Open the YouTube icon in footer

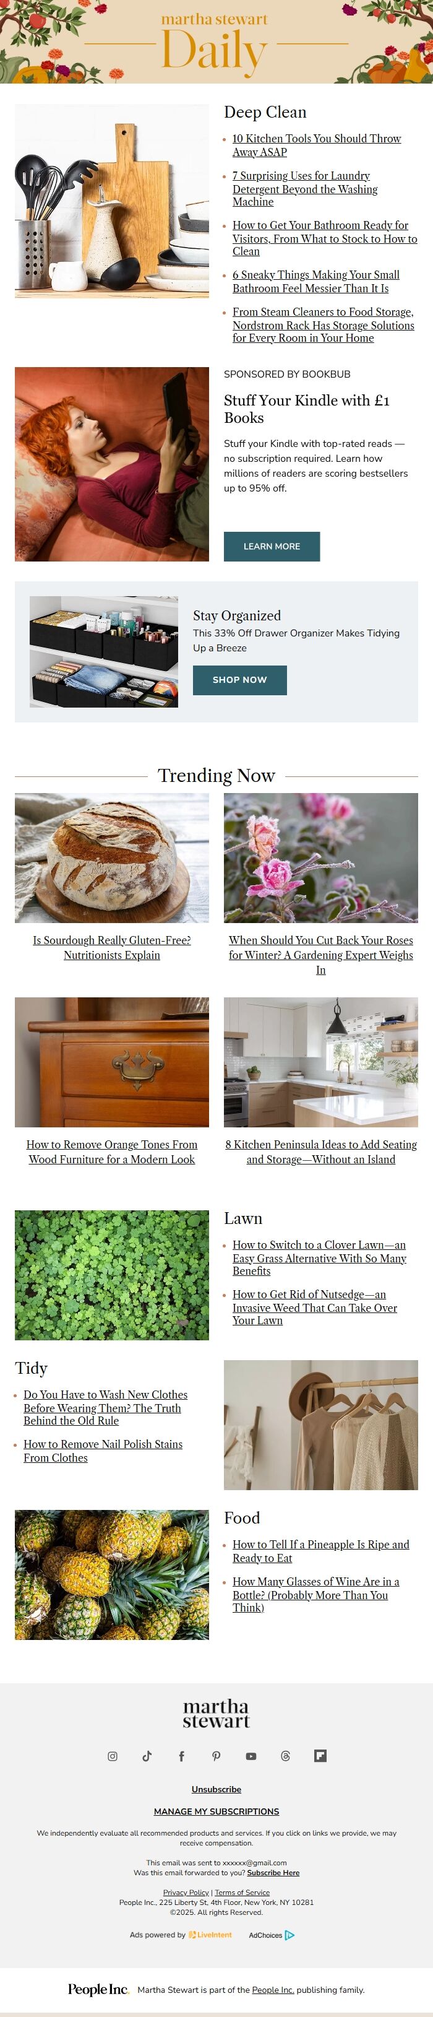251,1756
